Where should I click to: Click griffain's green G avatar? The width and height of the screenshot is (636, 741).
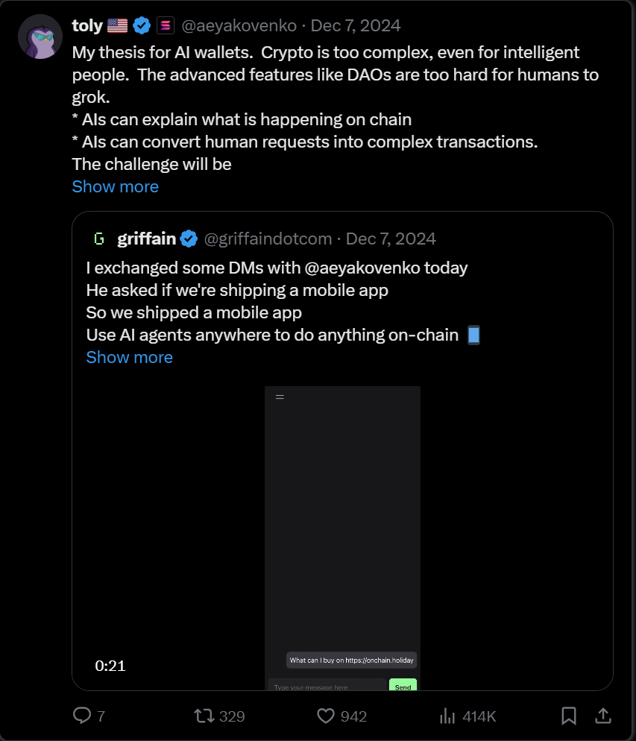[98, 239]
